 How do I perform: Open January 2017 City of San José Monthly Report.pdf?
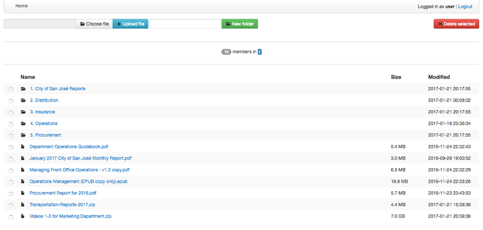(80, 159)
